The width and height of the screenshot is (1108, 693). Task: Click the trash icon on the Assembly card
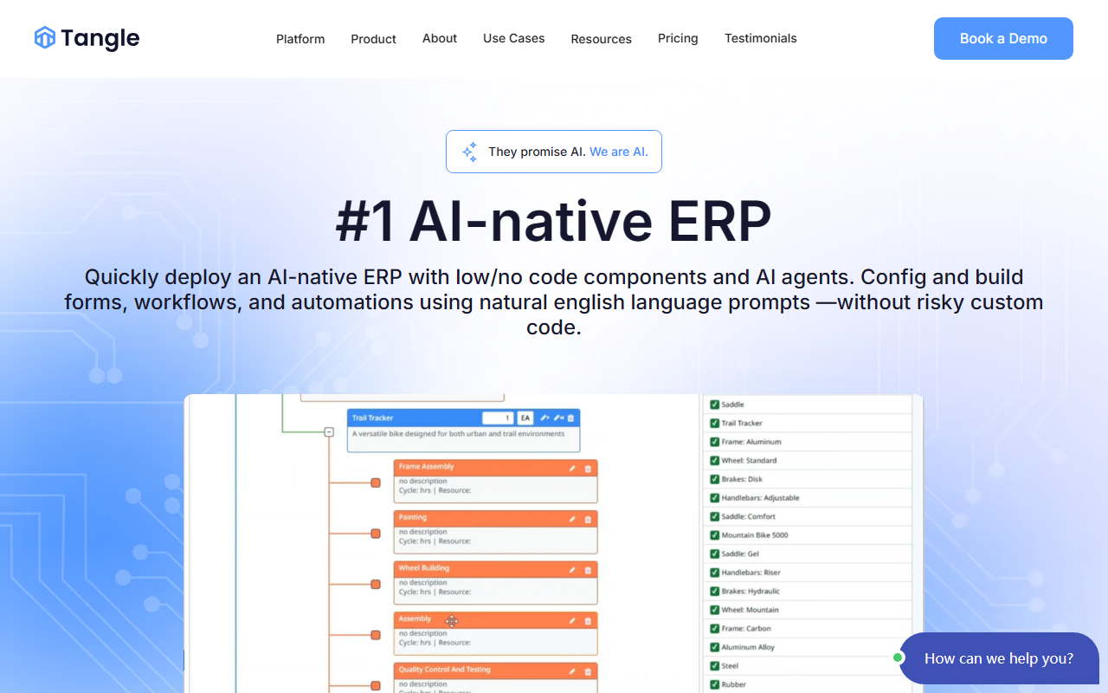[588, 620]
